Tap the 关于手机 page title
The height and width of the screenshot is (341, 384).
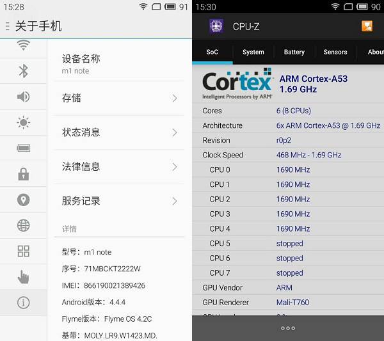[38, 26]
